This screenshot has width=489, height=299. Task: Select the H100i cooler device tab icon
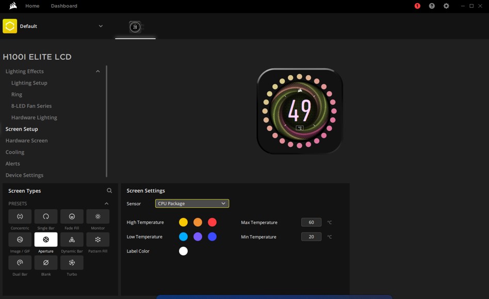[135, 27]
